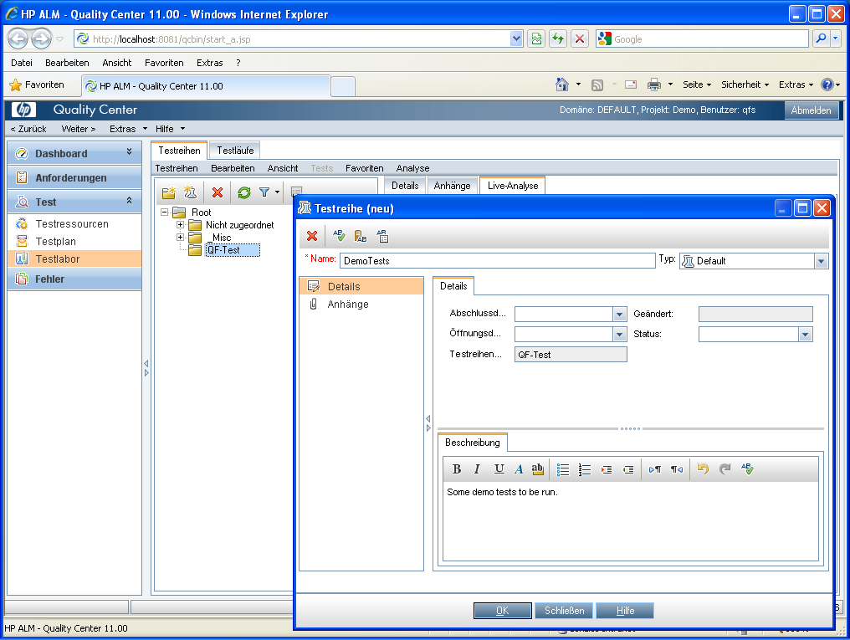Click the Zurück navigation link
Viewport: 850px width, 640px height.
click(28, 129)
